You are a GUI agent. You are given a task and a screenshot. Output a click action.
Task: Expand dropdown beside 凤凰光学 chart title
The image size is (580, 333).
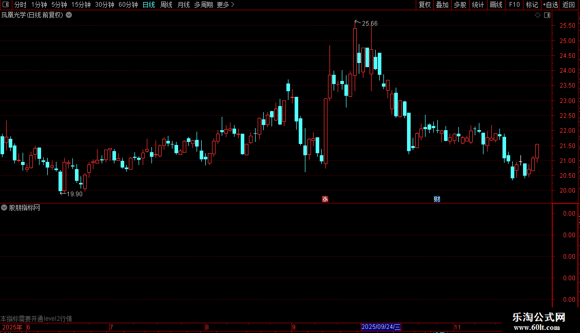tap(69, 15)
